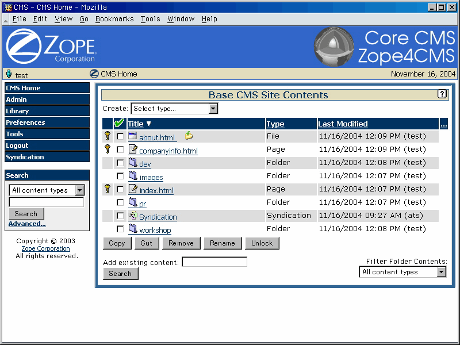Click Logout in the sidebar

click(47, 145)
